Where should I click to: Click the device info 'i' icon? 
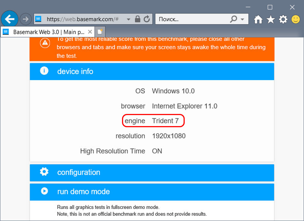pyautogui.click(x=44, y=71)
